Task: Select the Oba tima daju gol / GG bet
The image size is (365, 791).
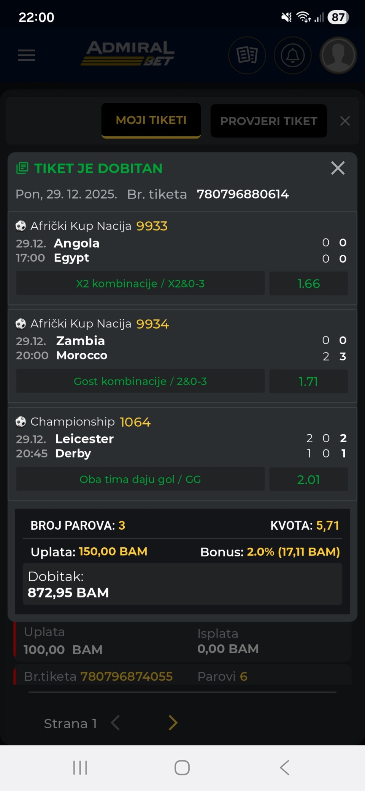Action: [140, 480]
